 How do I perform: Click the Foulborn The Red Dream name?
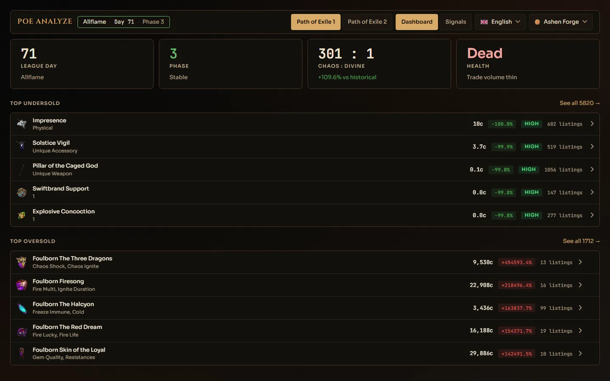[x=67, y=327]
